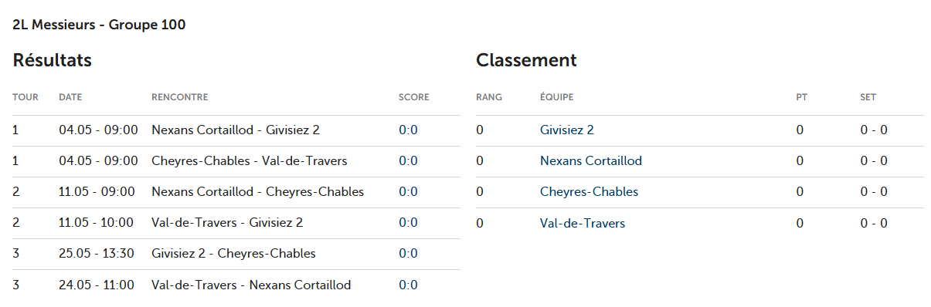Select the Val-de-Travers - Nexans Cortaillod match

[x=251, y=285]
